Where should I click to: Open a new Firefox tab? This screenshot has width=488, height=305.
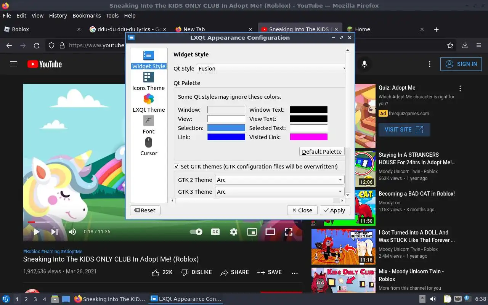[437, 29]
